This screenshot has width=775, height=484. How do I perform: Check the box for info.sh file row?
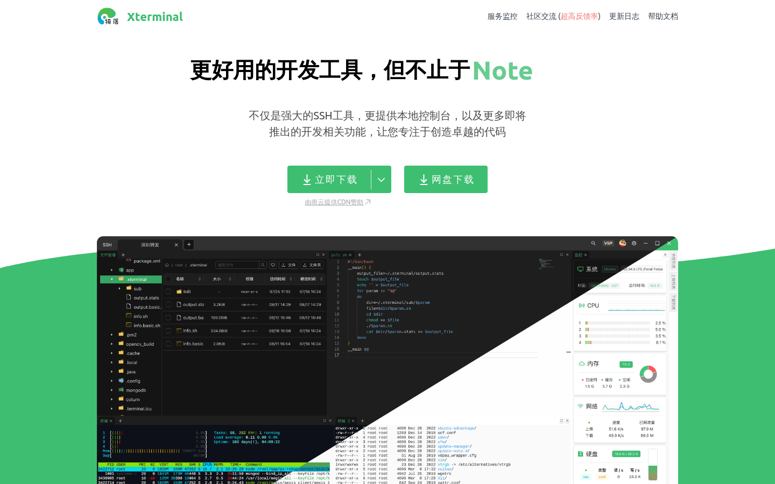click(x=168, y=331)
